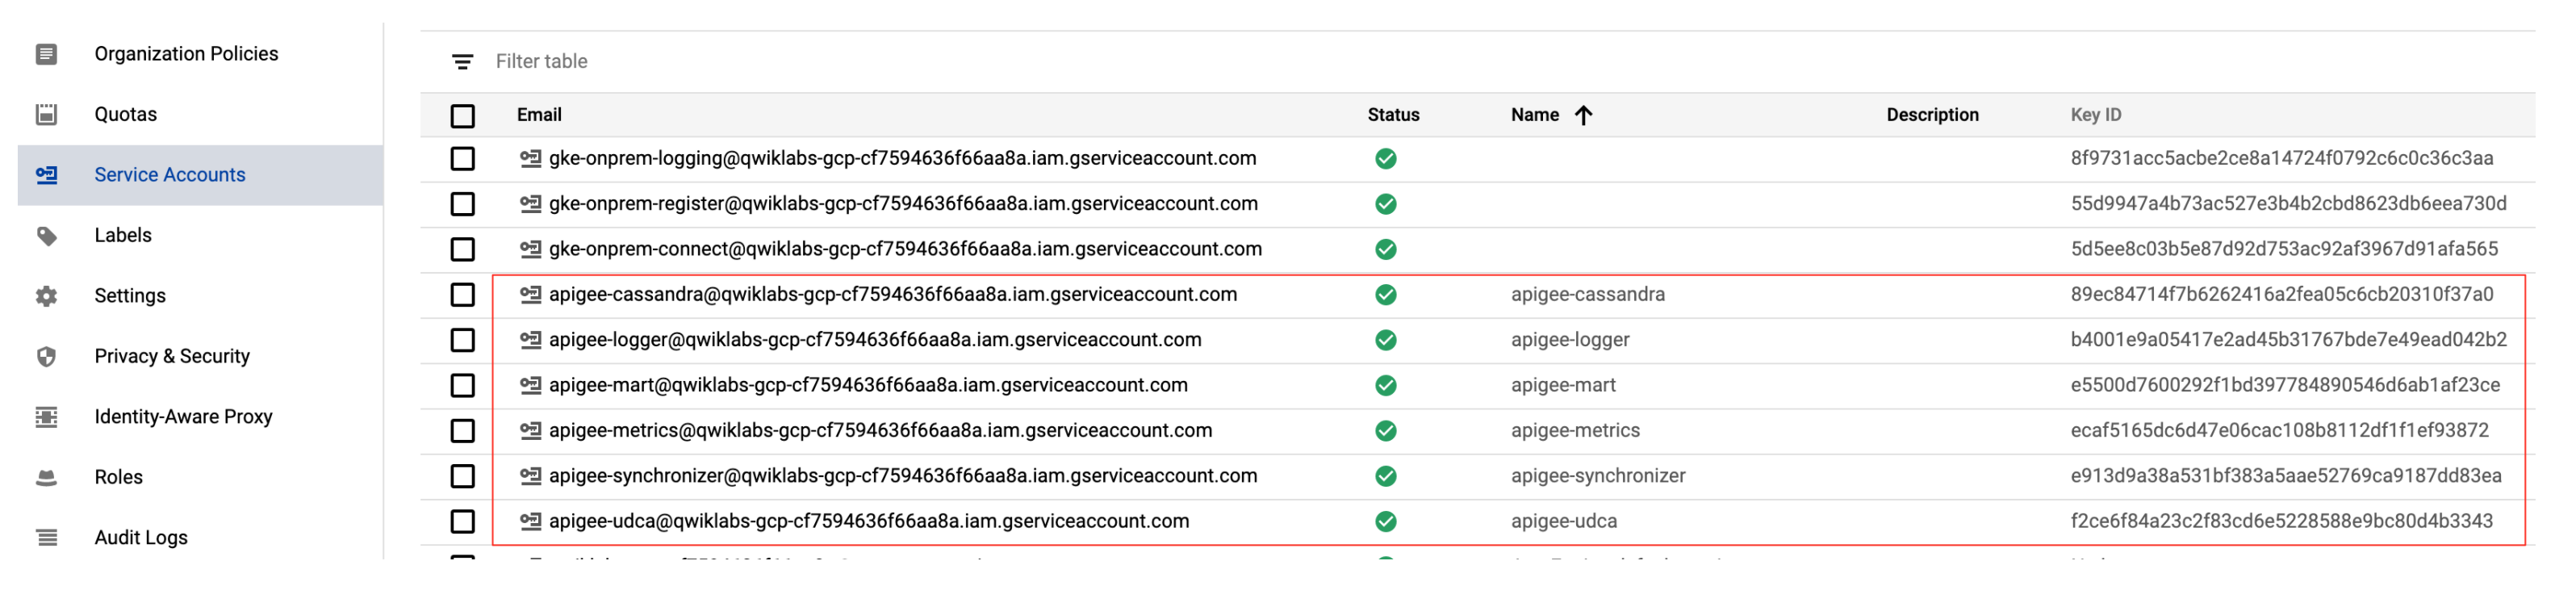
Task: Click the service account icon beside apigee-mart email
Action: (x=530, y=385)
